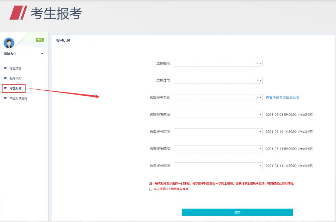Click the graduation cap icon beside 报考须知
336x222 pixels.
(5, 78)
